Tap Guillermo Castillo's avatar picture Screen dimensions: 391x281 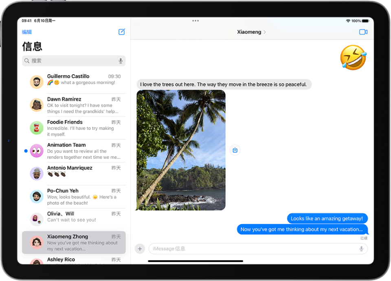pyautogui.click(x=36, y=82)
